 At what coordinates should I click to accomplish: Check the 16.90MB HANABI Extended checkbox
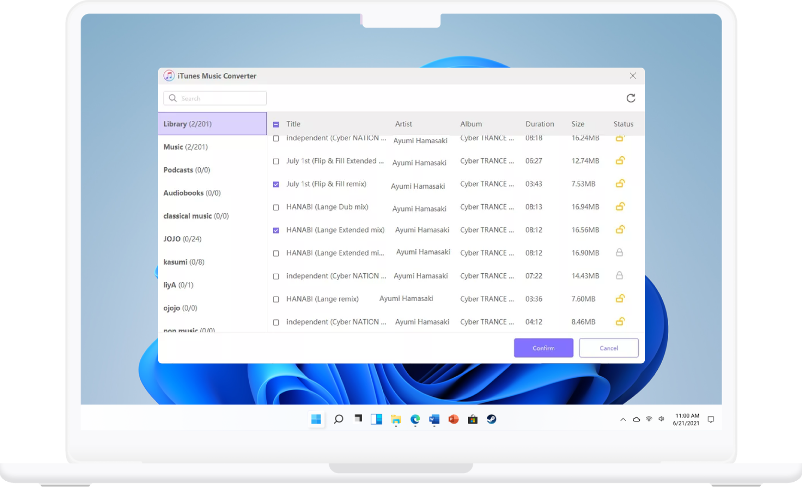tap(276, 254)
